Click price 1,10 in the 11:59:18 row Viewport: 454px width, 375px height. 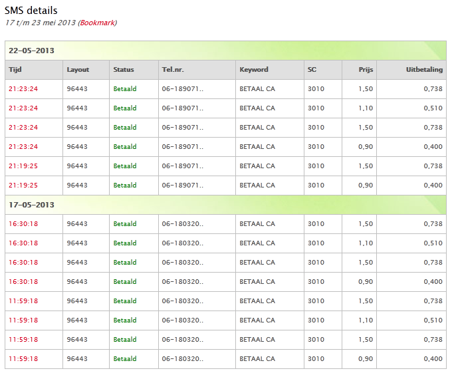pyautogui.click(x=366, y=320)
